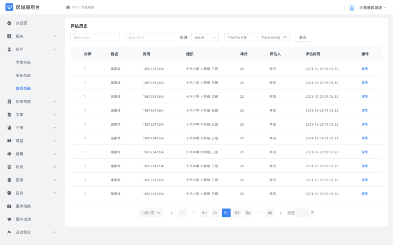393x245 pixels.
Task: Open the 组织 请选择 dropdown
Action: click(x=205, y=37)
